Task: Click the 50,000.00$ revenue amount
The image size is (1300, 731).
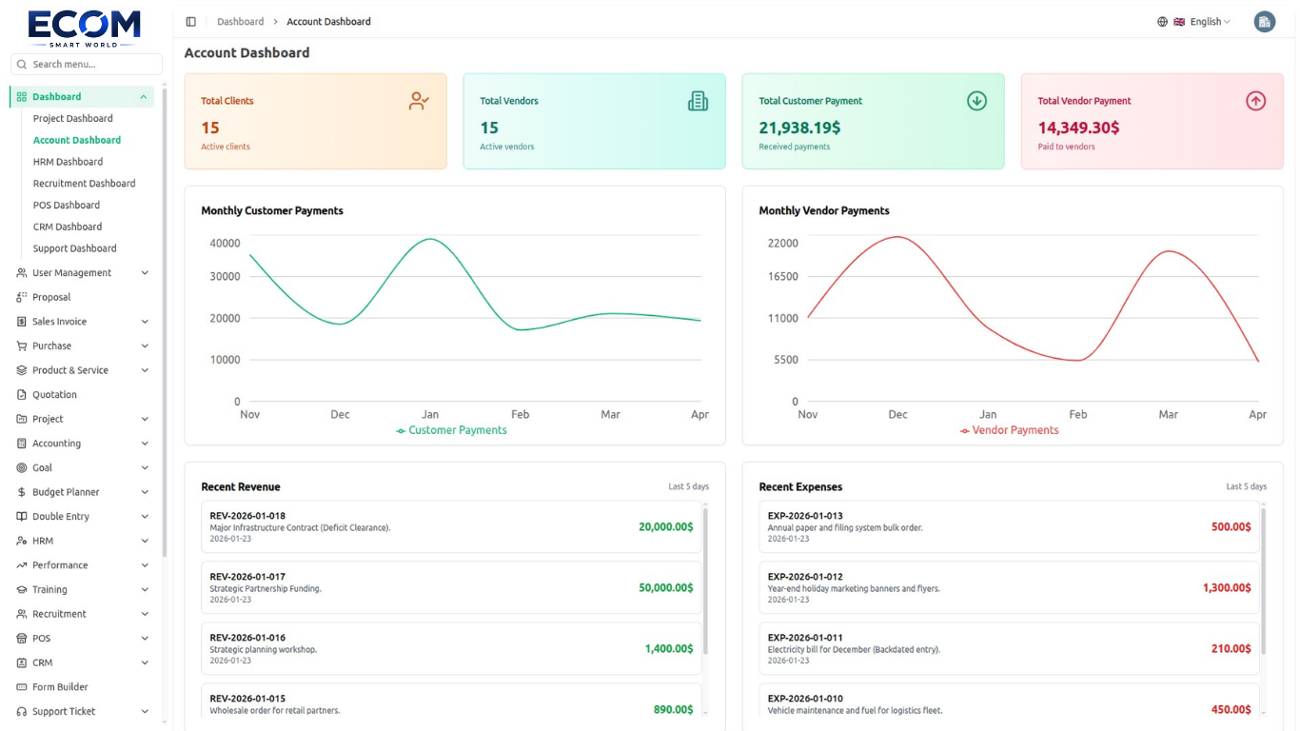Action: coord(666,588)
